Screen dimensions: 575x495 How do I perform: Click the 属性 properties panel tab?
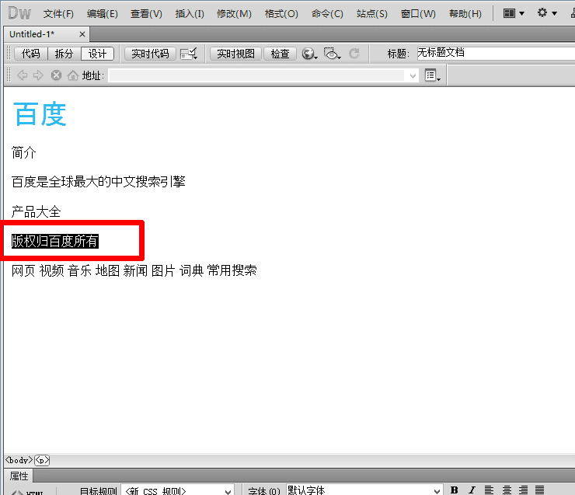click(x=19, y=476)
